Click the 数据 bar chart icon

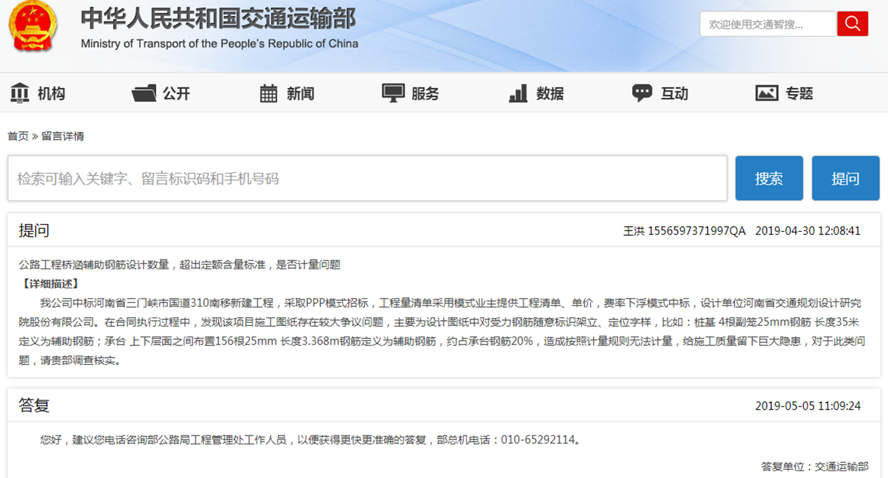click(x=518, y=93)
